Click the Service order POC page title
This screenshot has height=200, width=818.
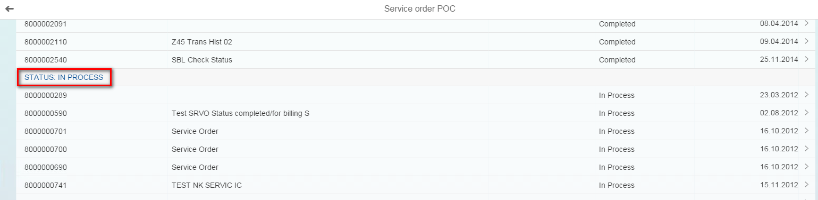[420, 9]
